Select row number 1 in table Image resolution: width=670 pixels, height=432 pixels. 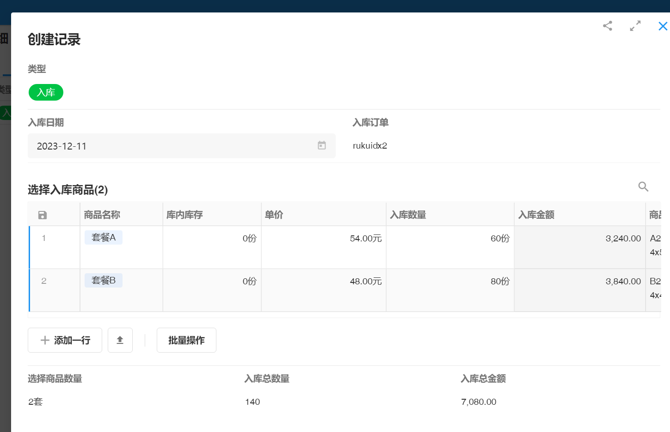pos(44,238)
